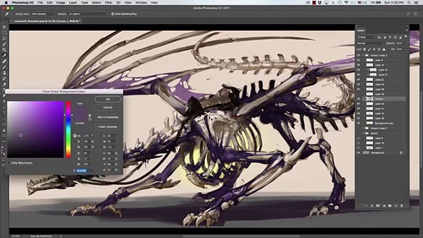Open the Sample All Layers dropdown
This screenshot has width=423, height=238.
[87, 14]
